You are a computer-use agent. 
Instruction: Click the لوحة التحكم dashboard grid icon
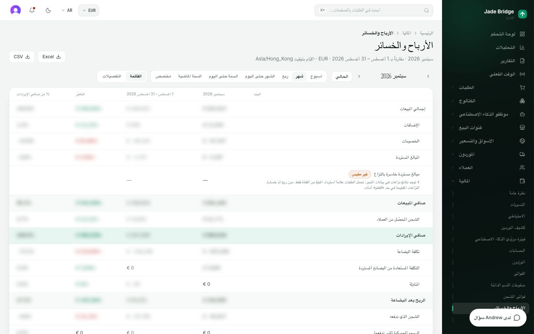[523, 34]
